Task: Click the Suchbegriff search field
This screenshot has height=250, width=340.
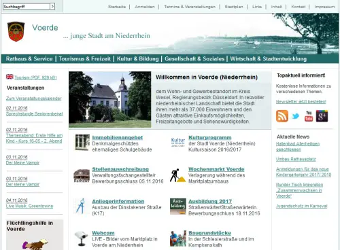Action: [x=27, y=6]
